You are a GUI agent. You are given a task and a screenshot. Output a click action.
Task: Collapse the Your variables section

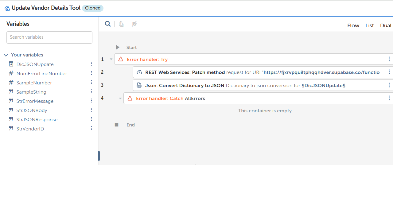coord(6,55)
